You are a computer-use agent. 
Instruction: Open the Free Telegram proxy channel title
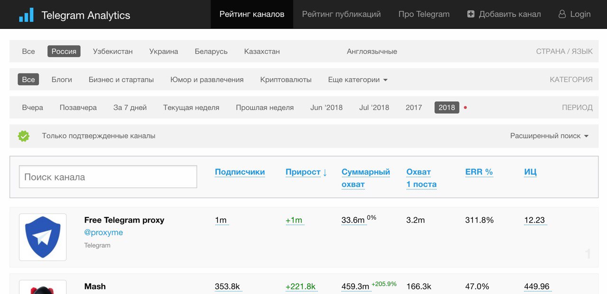[124, 220]
